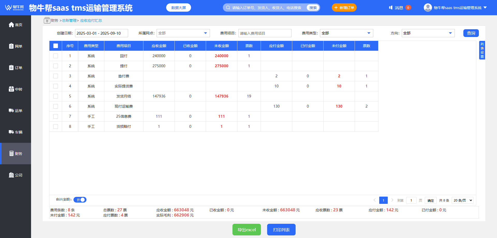The image size is (497, 238).
Task: Tick the checkbox for row 回付
Action: 56,56
